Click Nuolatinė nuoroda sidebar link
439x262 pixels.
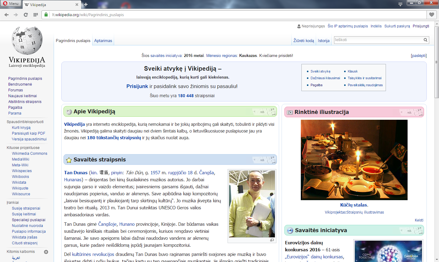[27, 226]
